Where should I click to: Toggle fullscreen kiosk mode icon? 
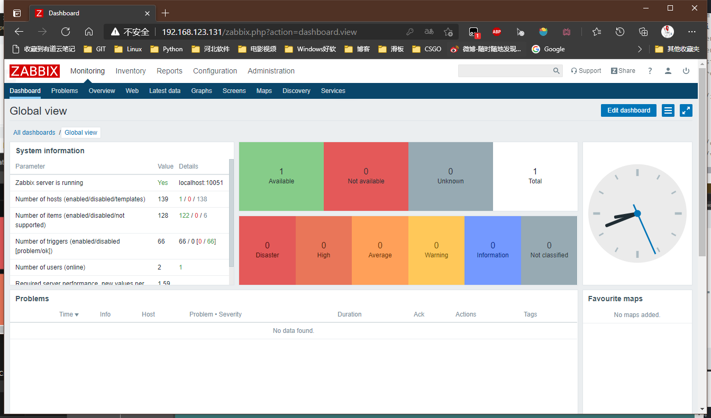click(x=686, y=110)
